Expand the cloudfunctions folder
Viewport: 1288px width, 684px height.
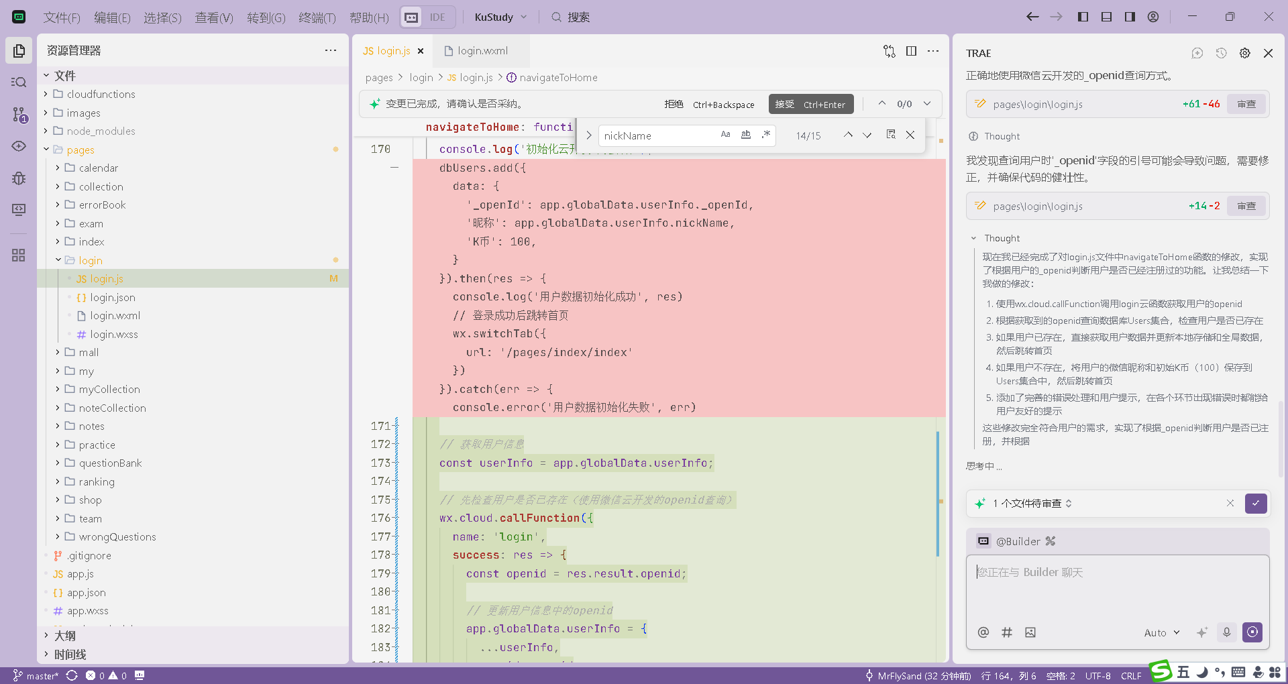pos(101,94)
